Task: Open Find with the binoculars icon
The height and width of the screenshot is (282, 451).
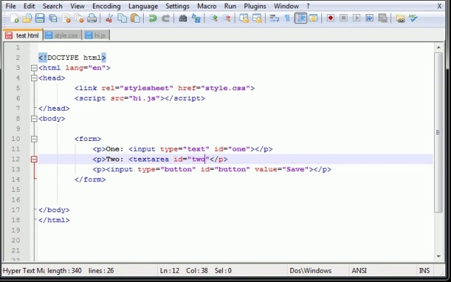Action: click(183, 18)
